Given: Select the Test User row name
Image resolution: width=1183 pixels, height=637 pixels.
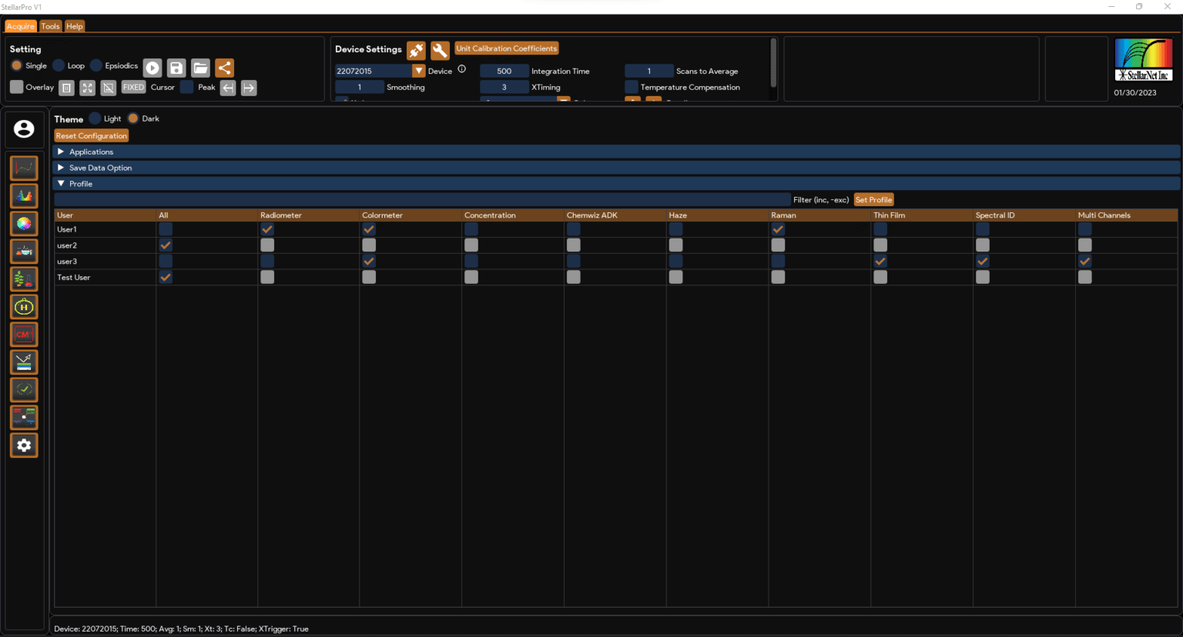Looking at the screenshot, I should coord(74,277).
